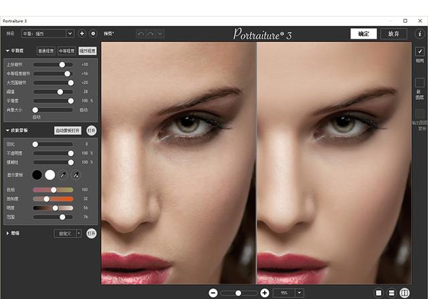Collapse the 平滑度 smoothing section

[x=7, y=51]
